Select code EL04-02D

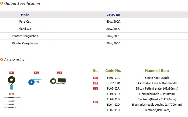tap(113, 105)
